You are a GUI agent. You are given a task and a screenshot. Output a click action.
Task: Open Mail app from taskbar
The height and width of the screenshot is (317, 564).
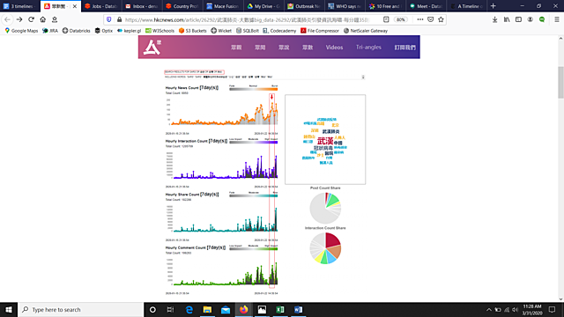(x=226, y=309)
